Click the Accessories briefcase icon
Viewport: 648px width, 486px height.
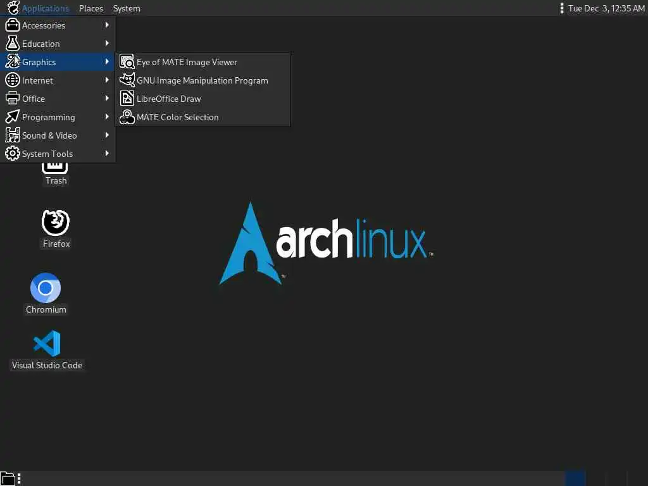(x=13, y=25)
